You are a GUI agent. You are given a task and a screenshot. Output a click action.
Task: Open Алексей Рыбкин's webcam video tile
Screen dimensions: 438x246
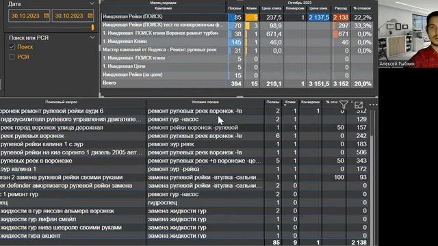tap(408, 33)
